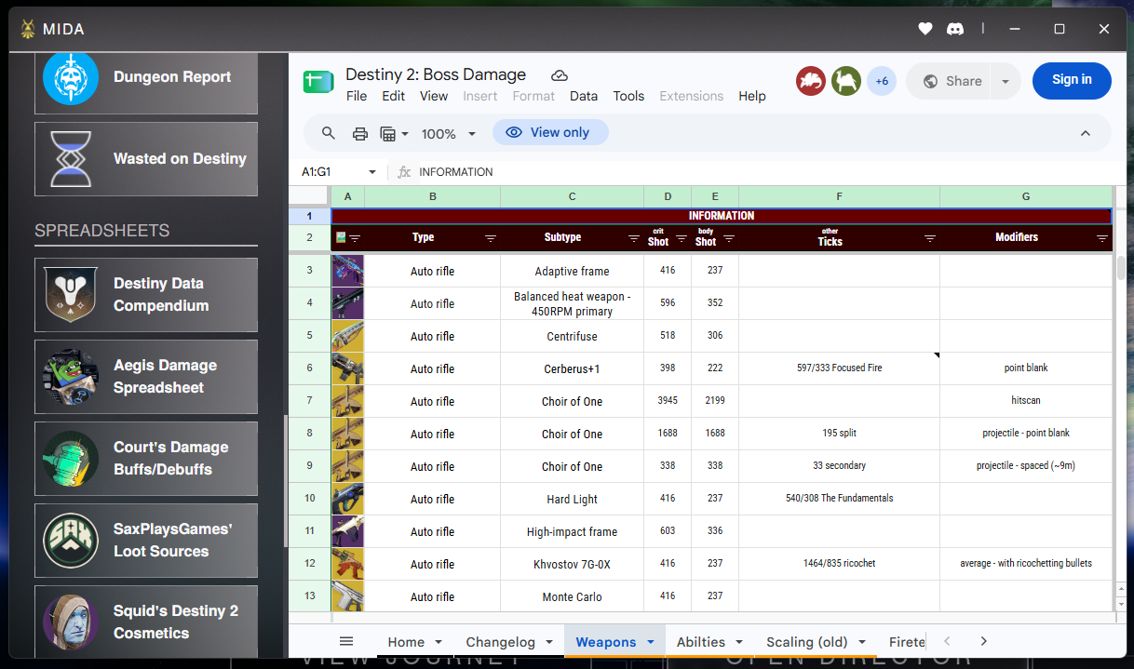Open the filter views dropdown in toolbar
Screen dimensions: 1134x669
[395, 134]
